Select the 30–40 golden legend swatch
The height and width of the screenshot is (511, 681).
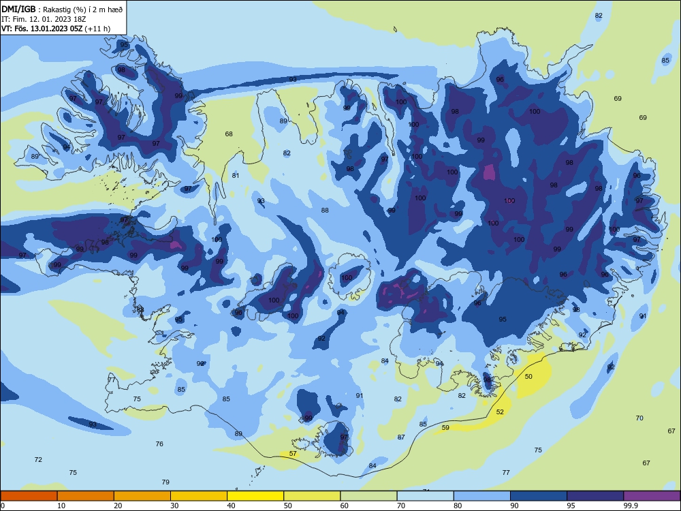(199, 496)
